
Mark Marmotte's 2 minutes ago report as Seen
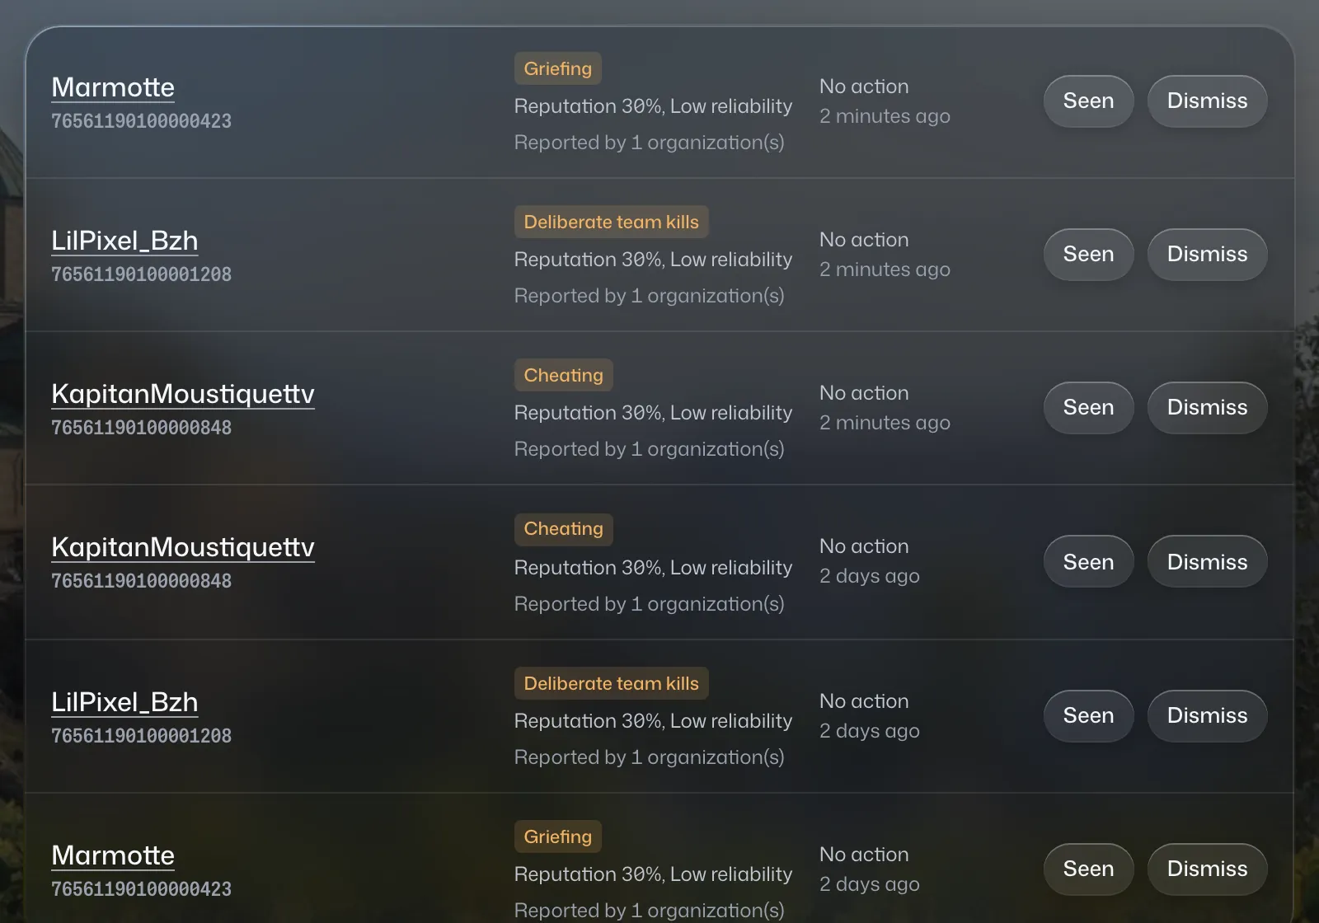[x=1088, y=101]
